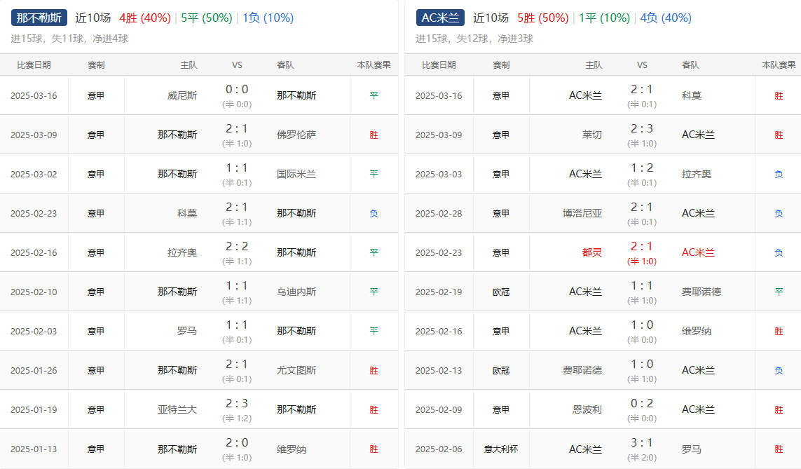Select the date 2025-02-09

click(439, 409)
